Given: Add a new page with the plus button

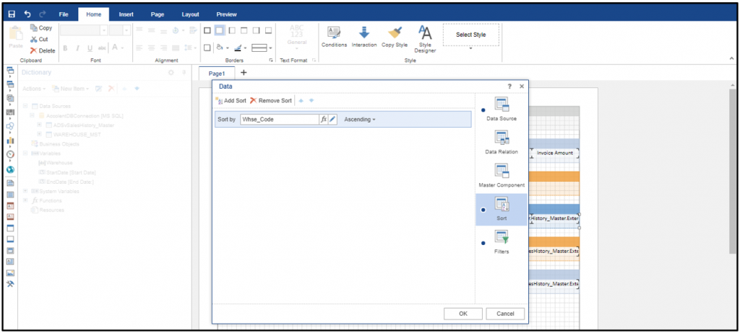Looking at the screenshot, I should tap(244, 73).
